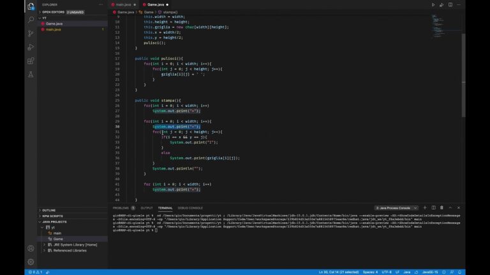Click line number 25 in the gutter
The height and width of the screenshot is (275, 490).
click(117, 101)
